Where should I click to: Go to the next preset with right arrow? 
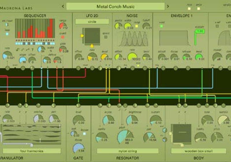168,6
